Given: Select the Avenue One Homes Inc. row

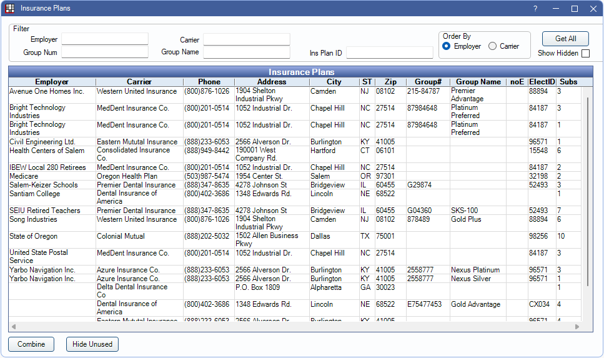Looking at the screenshot, I should click(295, 95).
